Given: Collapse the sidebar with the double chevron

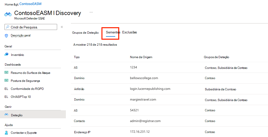Looking at the screenshot, I should pos(62,27).
